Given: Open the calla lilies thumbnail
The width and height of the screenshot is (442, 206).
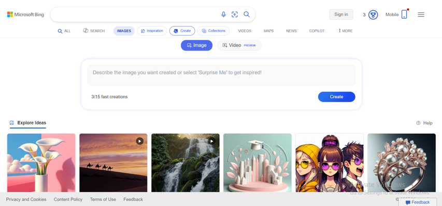Looking at the screenshot, I should (41, 163).
